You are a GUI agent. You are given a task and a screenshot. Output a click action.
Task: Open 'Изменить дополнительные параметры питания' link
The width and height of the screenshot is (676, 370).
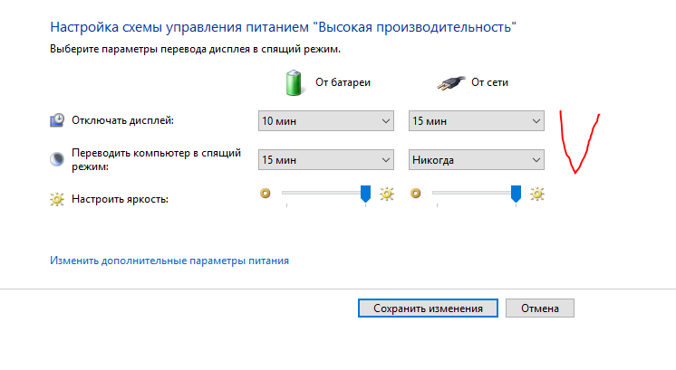tap(169, 261)
